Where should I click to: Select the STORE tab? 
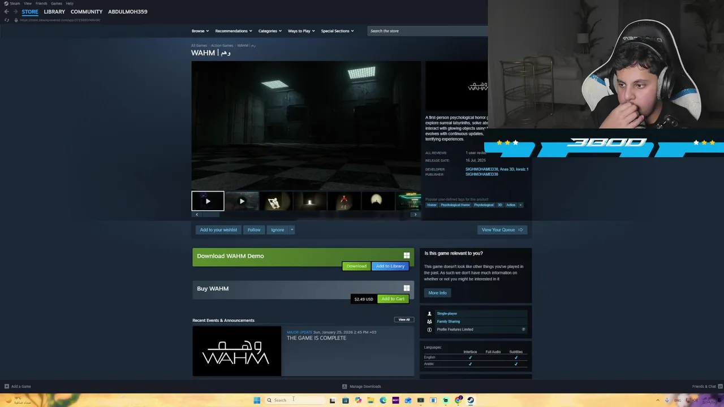pyautogui.click(x=30, y=12)
